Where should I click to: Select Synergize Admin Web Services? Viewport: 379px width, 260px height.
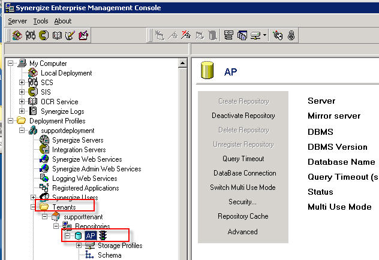(97, 169)
